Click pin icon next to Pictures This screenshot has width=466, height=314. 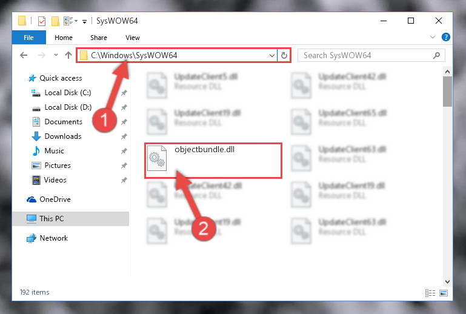click(x=124, y=165)
